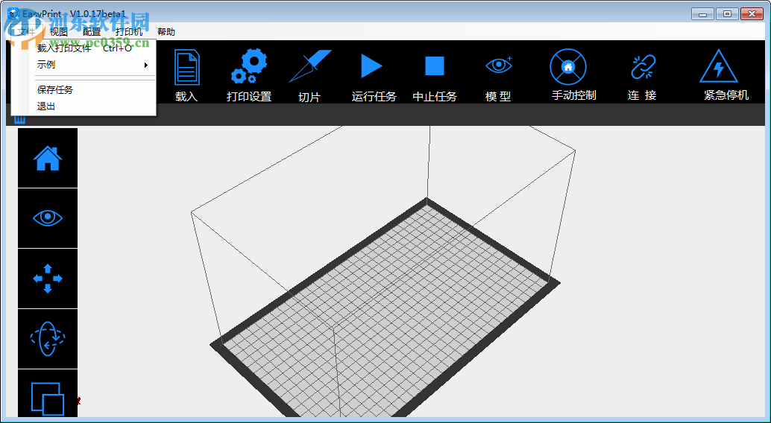Image resolution: width=771 pixels, height=423 pixels.
Task: Click the 连接 connect link icon
Action: point(643,67)
